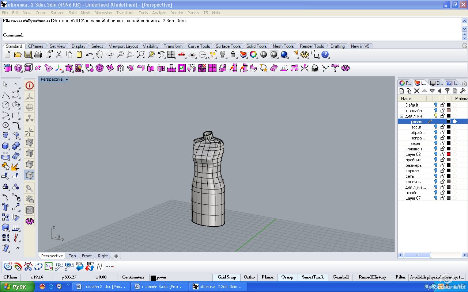Click the red color swatch of Layer 02
Screen dimensions: 468x292
click(x=449, y=154)
